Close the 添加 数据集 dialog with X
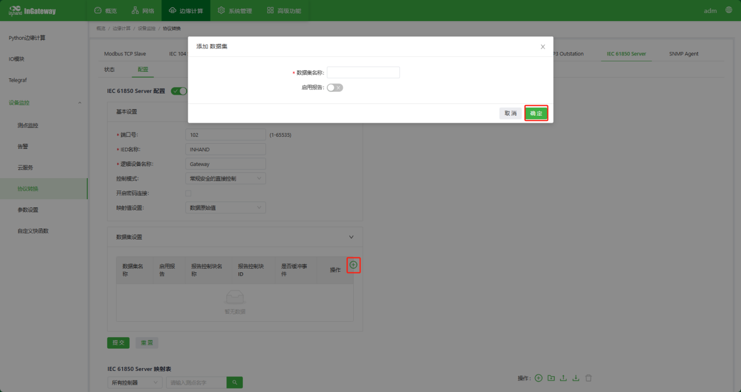Screen dimensions: 741x392 click(x=543, y=47)
